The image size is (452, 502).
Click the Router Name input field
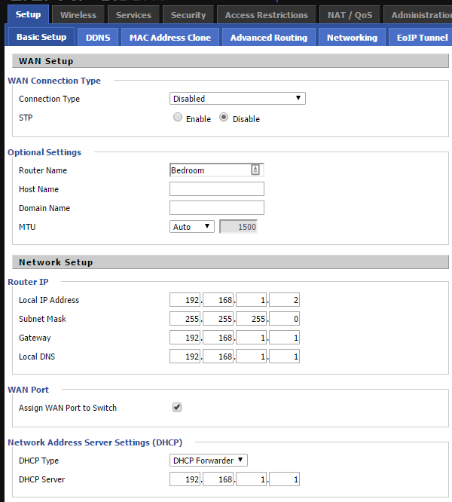216,170
